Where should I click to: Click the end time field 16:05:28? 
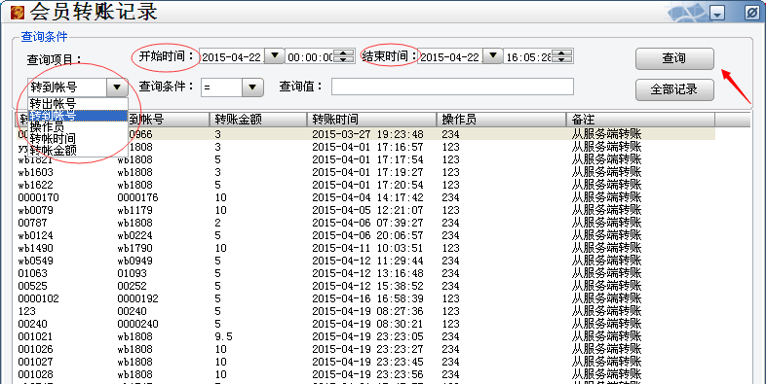[x=528, y=57]
